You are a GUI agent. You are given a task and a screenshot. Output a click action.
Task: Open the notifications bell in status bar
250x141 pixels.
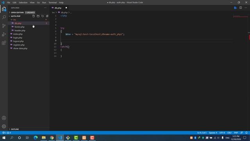(246, 133)
